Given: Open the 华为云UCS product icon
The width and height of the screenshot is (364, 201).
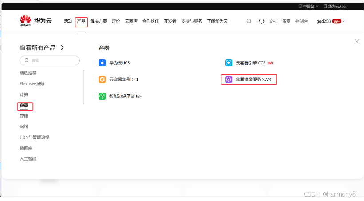Looking at the screenshot, I should pos(102,63).
